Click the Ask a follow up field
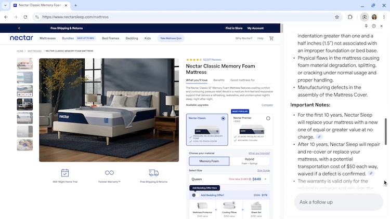Screen dimensions: 390x219 coord(339,202)
